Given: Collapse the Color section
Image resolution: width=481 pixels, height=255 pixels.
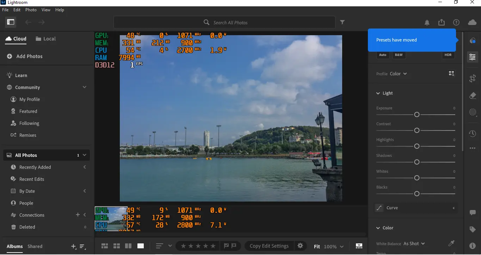Looking at the screenshot, I should tap(378, 228).
